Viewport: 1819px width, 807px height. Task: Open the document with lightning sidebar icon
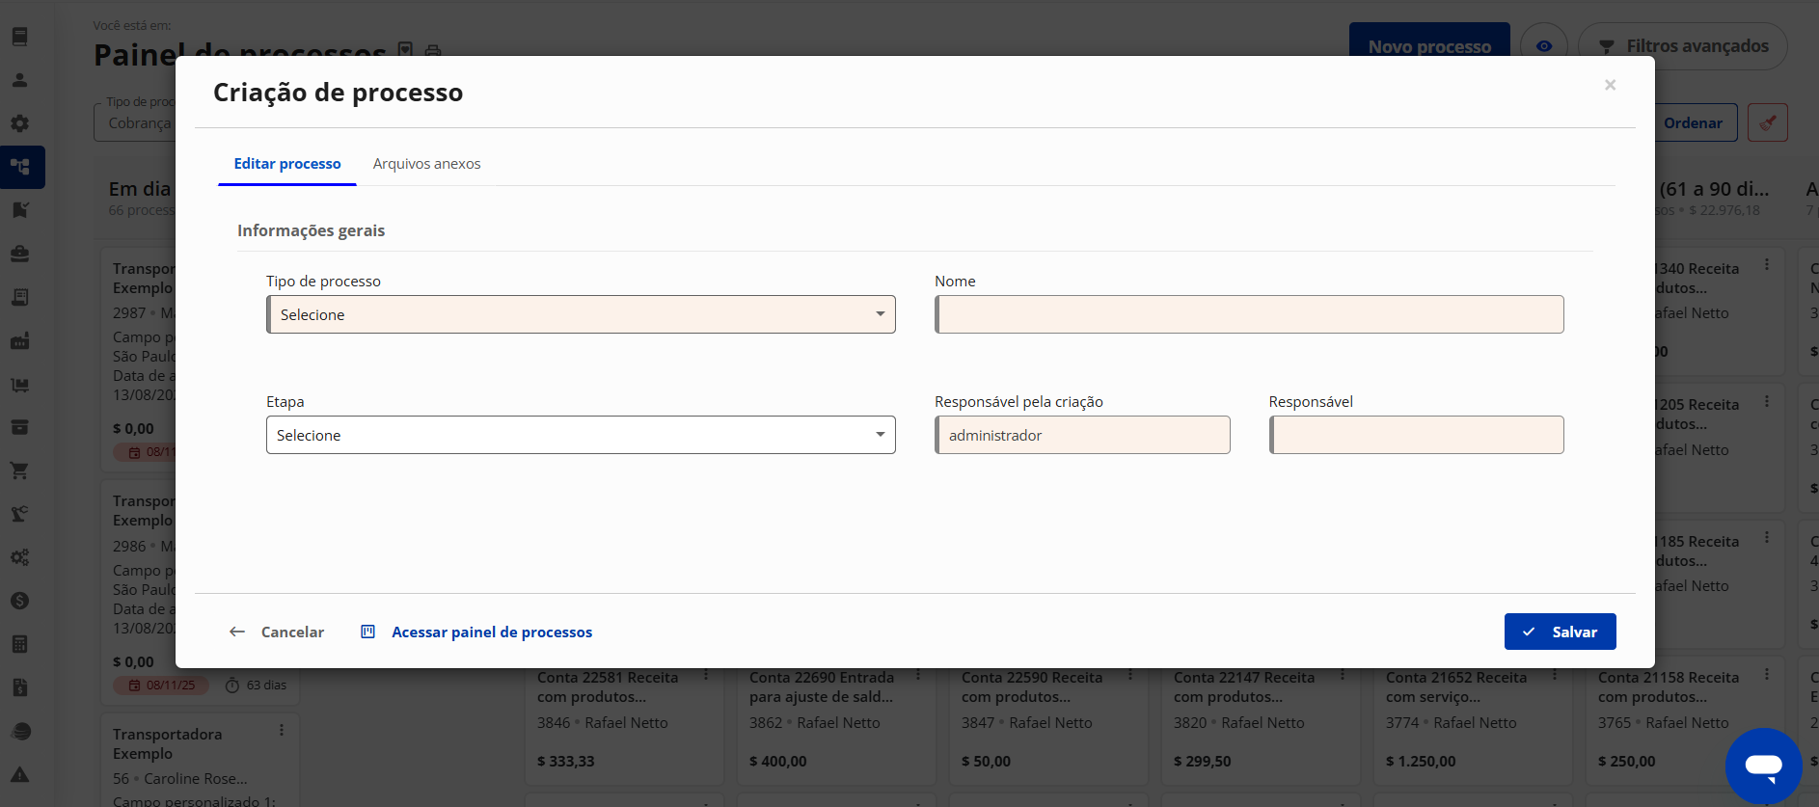pos(19,687)
